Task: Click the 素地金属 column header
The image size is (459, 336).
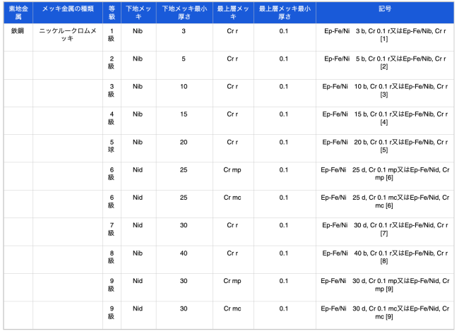Action: click(x=18, y=12)
